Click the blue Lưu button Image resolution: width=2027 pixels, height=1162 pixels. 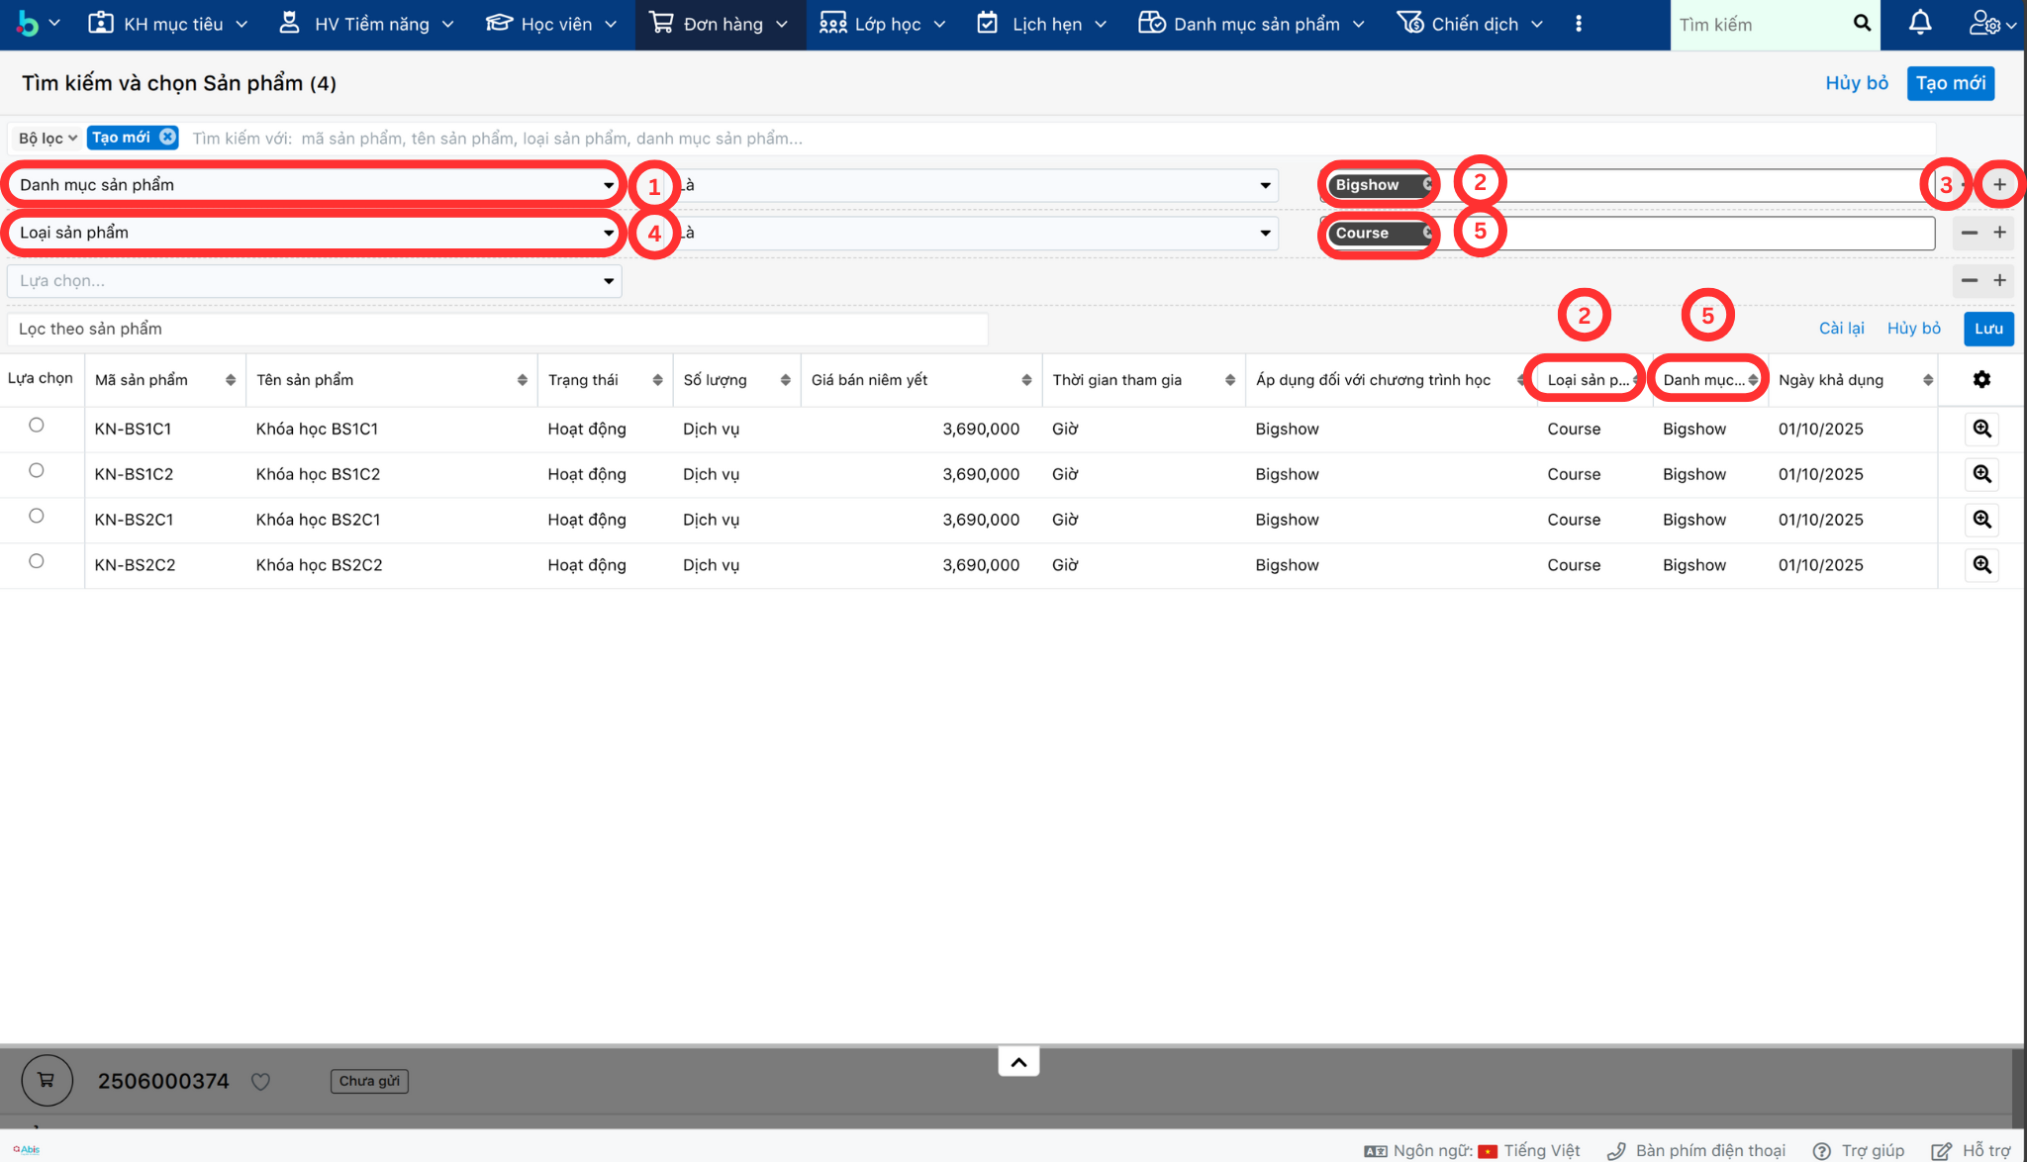tap(1987, 329)
